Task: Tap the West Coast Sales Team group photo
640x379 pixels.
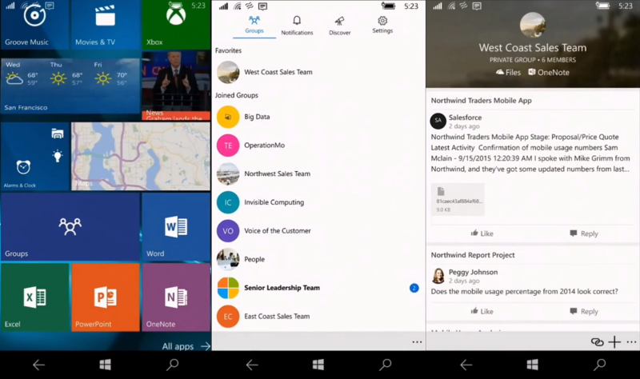Action: point(533,25)
